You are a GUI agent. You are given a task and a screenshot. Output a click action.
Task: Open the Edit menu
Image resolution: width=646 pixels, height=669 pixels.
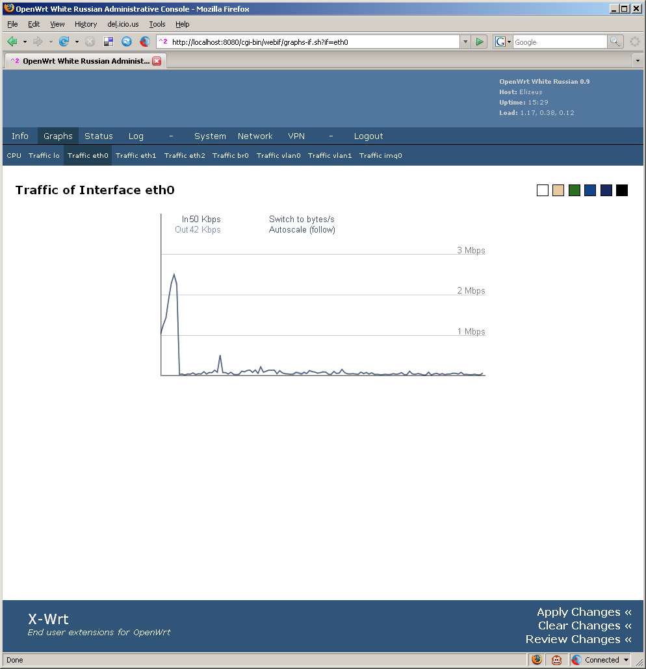pos(34,24)
